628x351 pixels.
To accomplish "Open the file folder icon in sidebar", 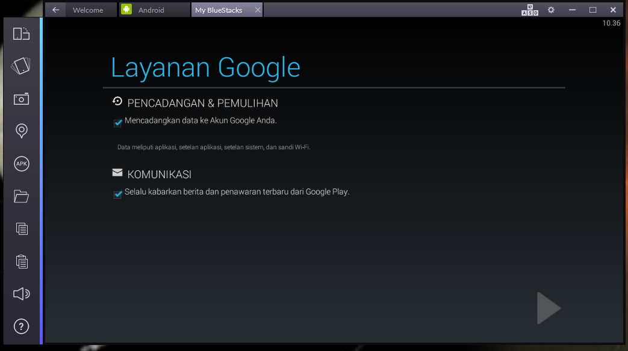I will 21,196.
